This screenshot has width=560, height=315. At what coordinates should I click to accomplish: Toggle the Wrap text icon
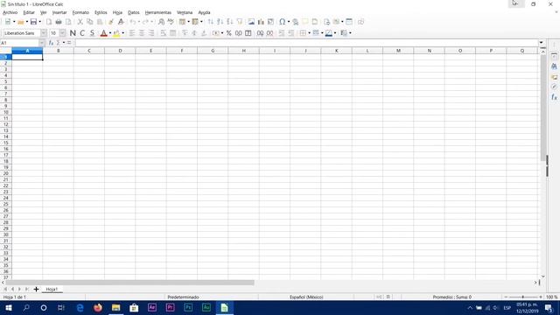coord(164,33)
